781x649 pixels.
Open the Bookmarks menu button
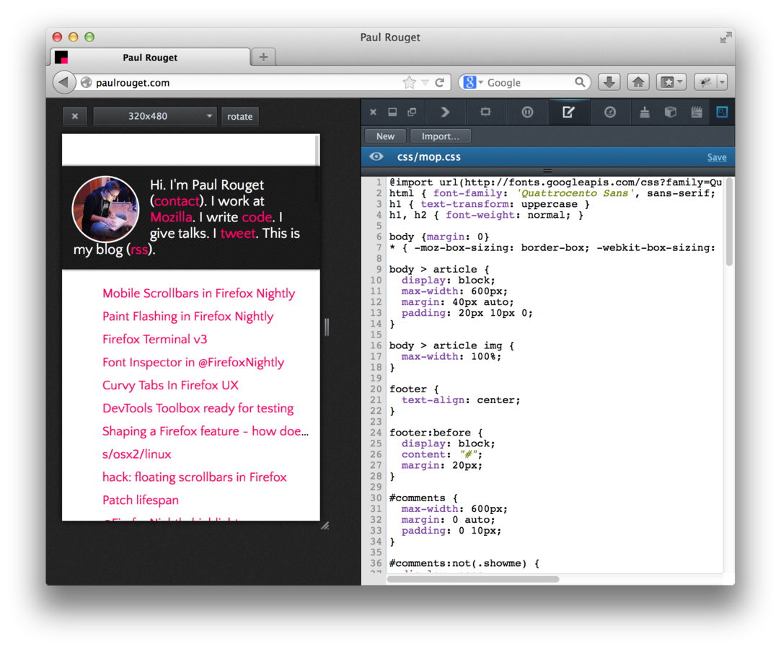click(671, 82)
